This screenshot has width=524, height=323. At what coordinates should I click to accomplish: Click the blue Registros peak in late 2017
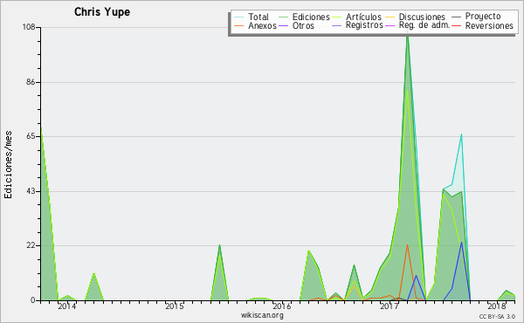(x=461, y=243)
